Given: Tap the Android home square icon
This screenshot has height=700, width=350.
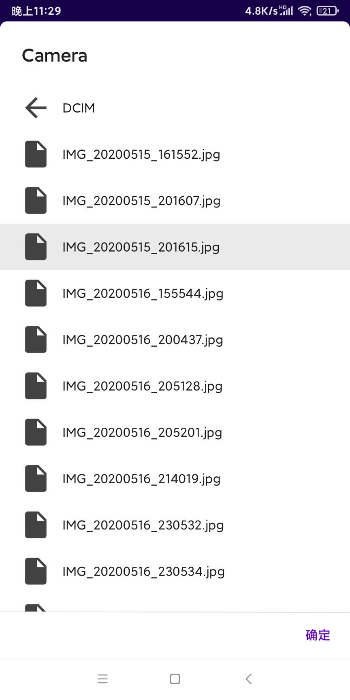Looking at the screenshot, I should tap(175, 679).
